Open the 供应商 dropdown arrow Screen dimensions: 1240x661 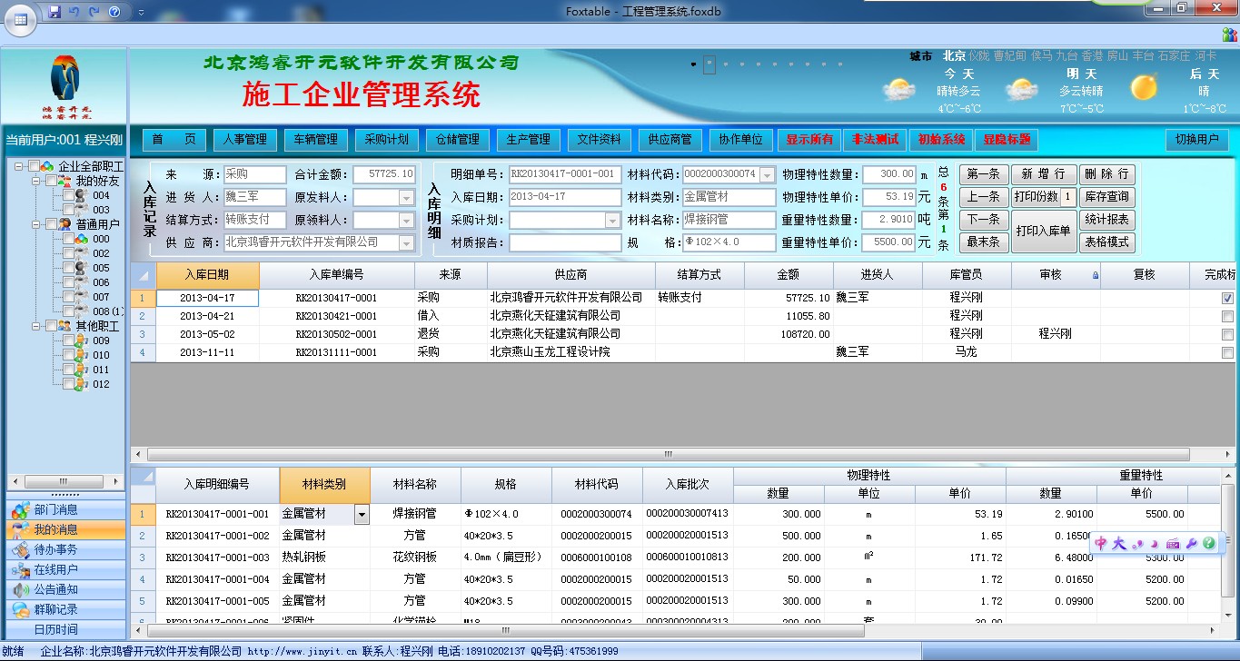pos(406,242)
